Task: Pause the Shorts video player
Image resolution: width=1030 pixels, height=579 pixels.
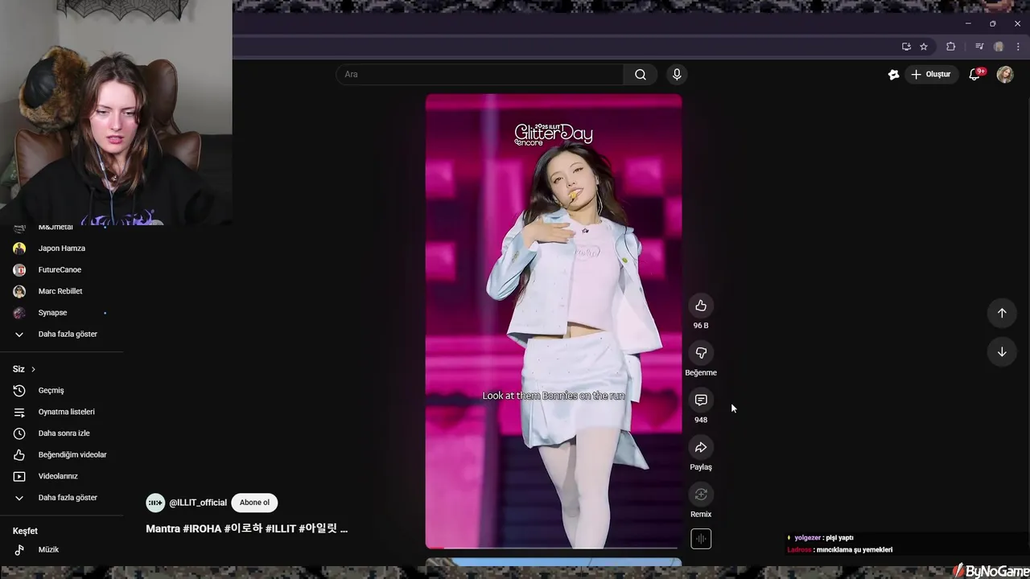Action: point(554,321)
